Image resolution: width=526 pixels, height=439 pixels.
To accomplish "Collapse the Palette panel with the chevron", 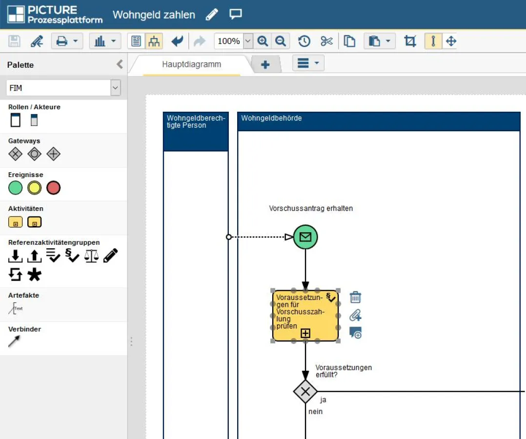I will 119,64.
